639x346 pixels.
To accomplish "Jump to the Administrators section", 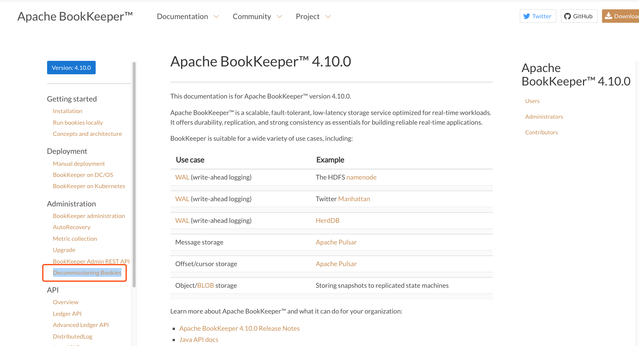I will tap(544, 117).
